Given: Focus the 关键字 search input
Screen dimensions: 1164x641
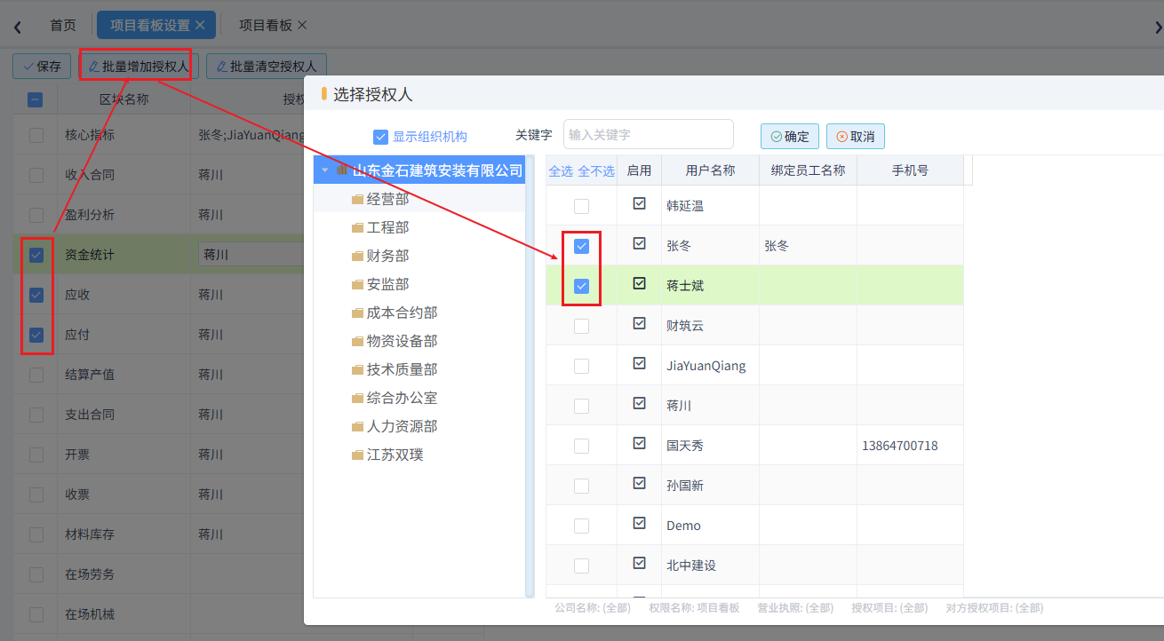Looking at the screenshot, I should click(649, 134).
